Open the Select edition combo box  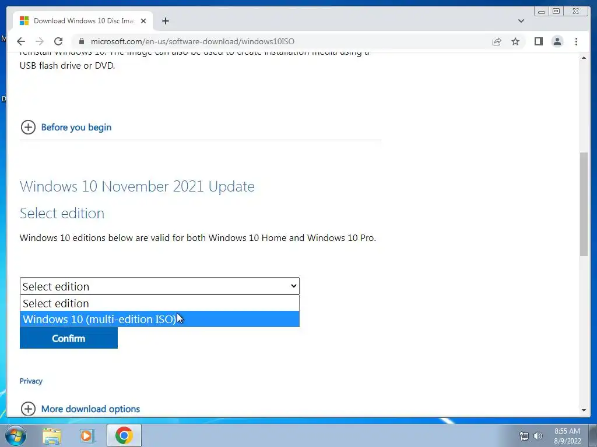click(x=160, y=286)
